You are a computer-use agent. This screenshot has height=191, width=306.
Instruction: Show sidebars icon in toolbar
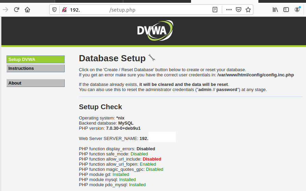pyautogui.click(x=286, y=10)
